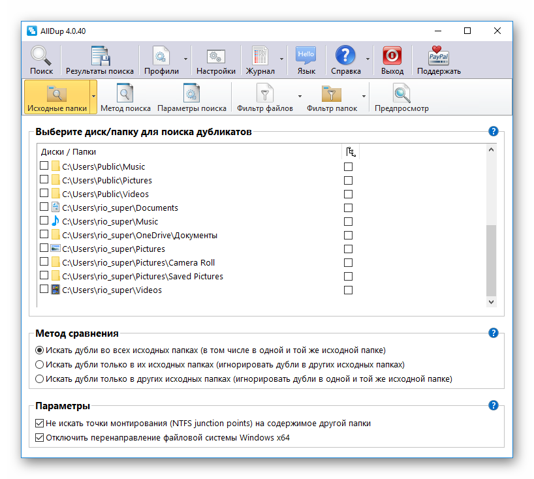The width and height of the screenshot is (534, 479).
Task: Switch to the Метод поиска tab
Action: tap(125, 97)
